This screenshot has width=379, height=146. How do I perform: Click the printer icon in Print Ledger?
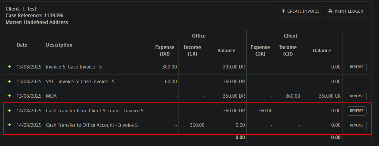(330, 11)
